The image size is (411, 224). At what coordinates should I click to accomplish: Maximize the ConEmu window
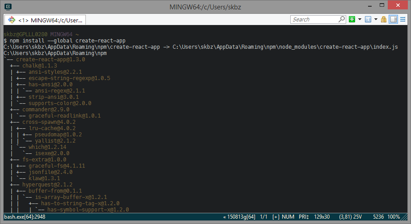point(382,5)
